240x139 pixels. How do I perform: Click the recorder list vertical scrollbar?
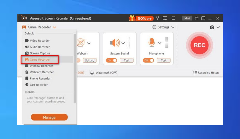click(x=75, y=68)
